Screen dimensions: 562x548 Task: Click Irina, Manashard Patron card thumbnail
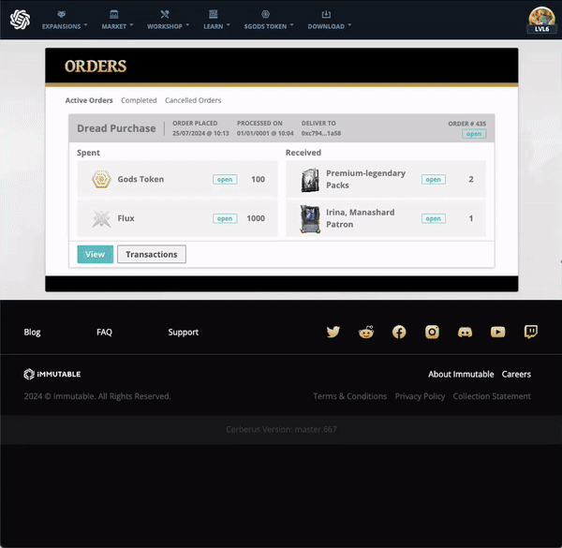310,219
